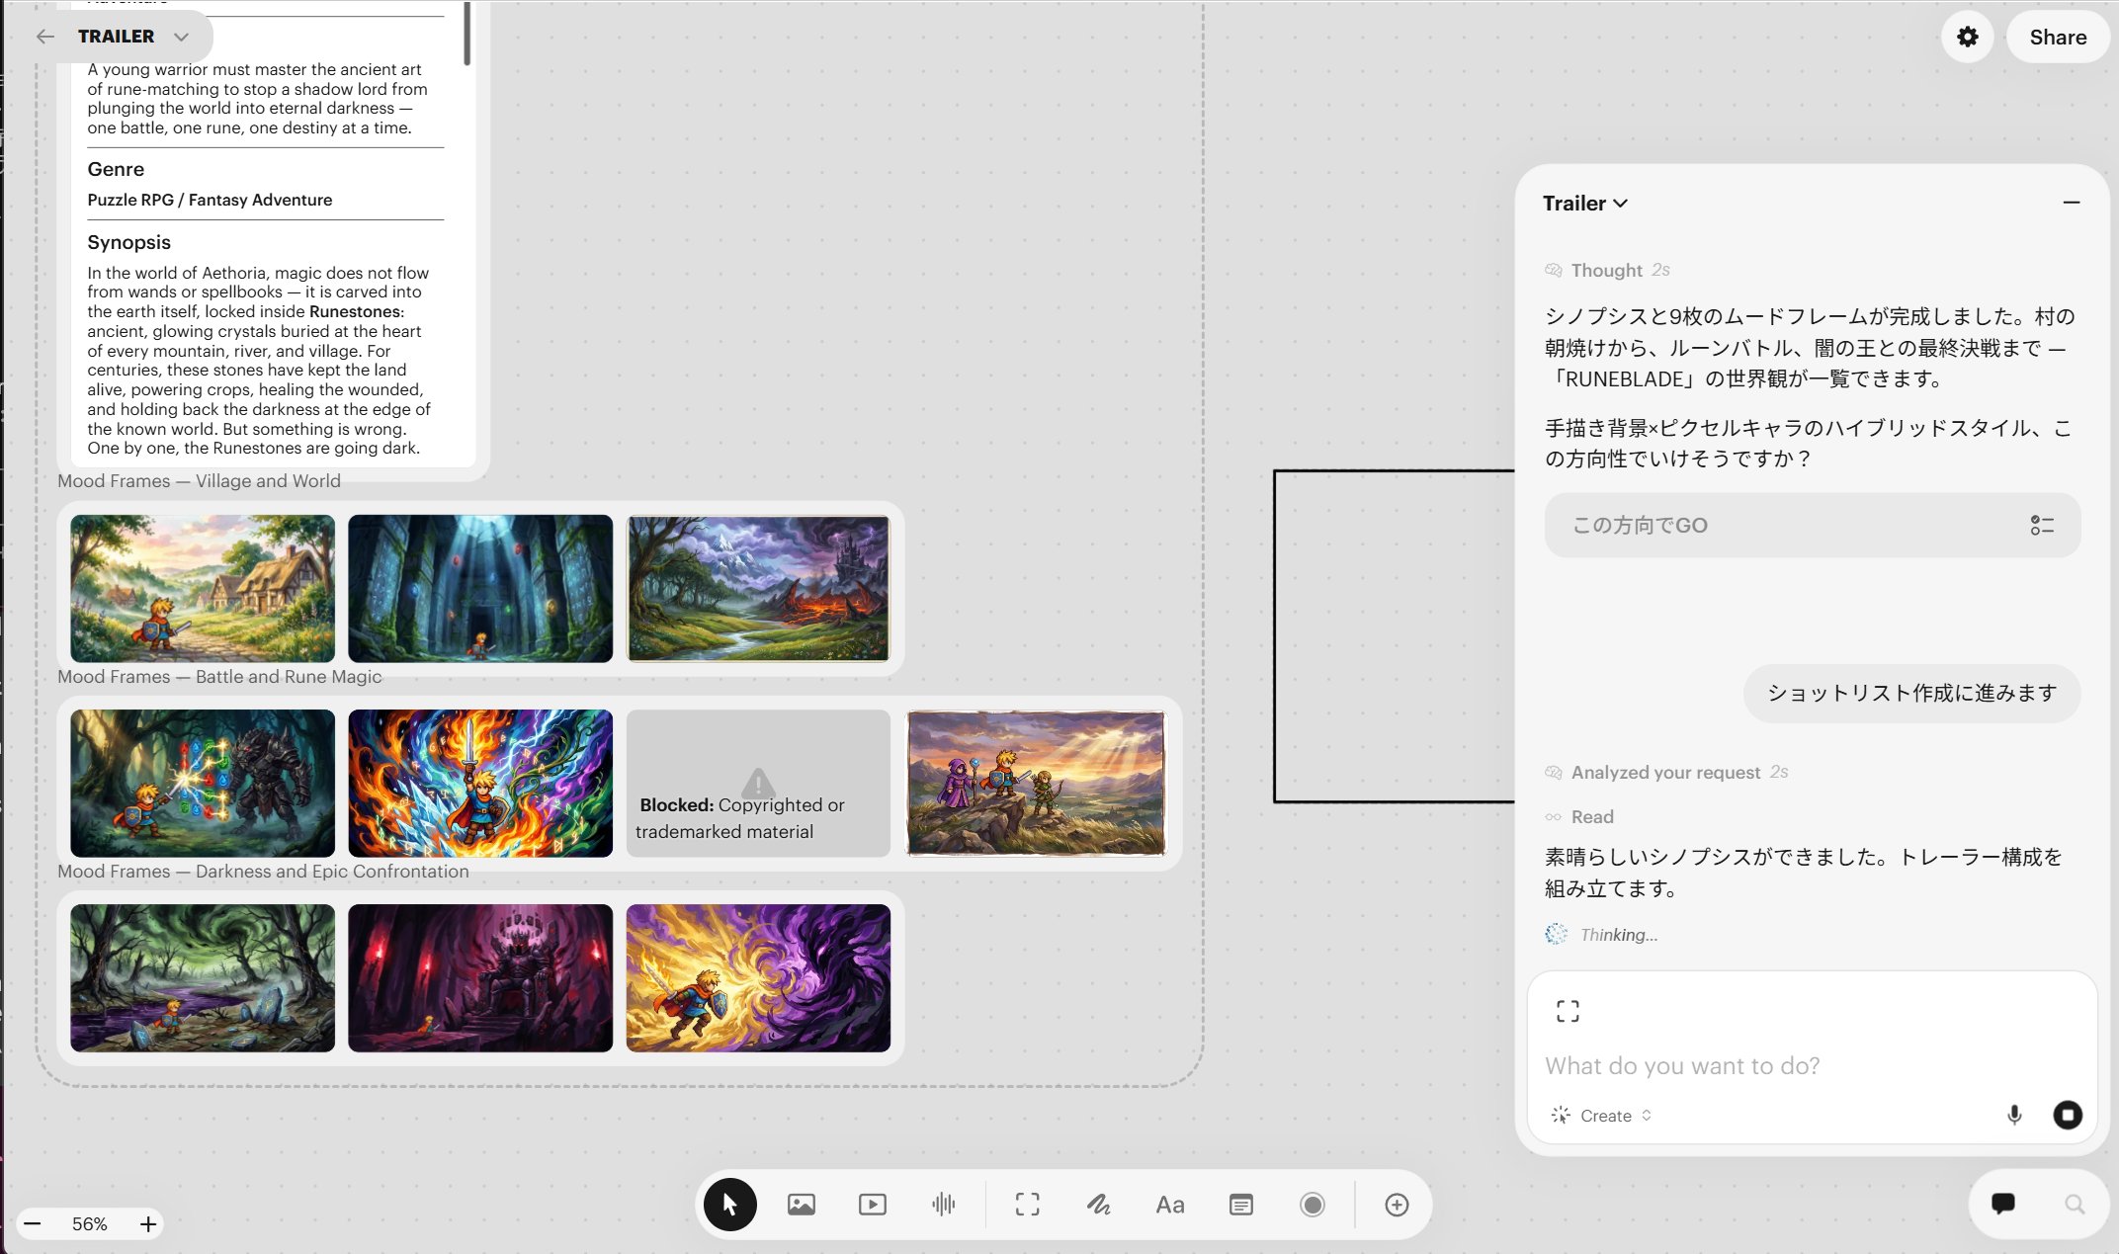Activate the pen drawing tool

(x=1098, y=1204)
